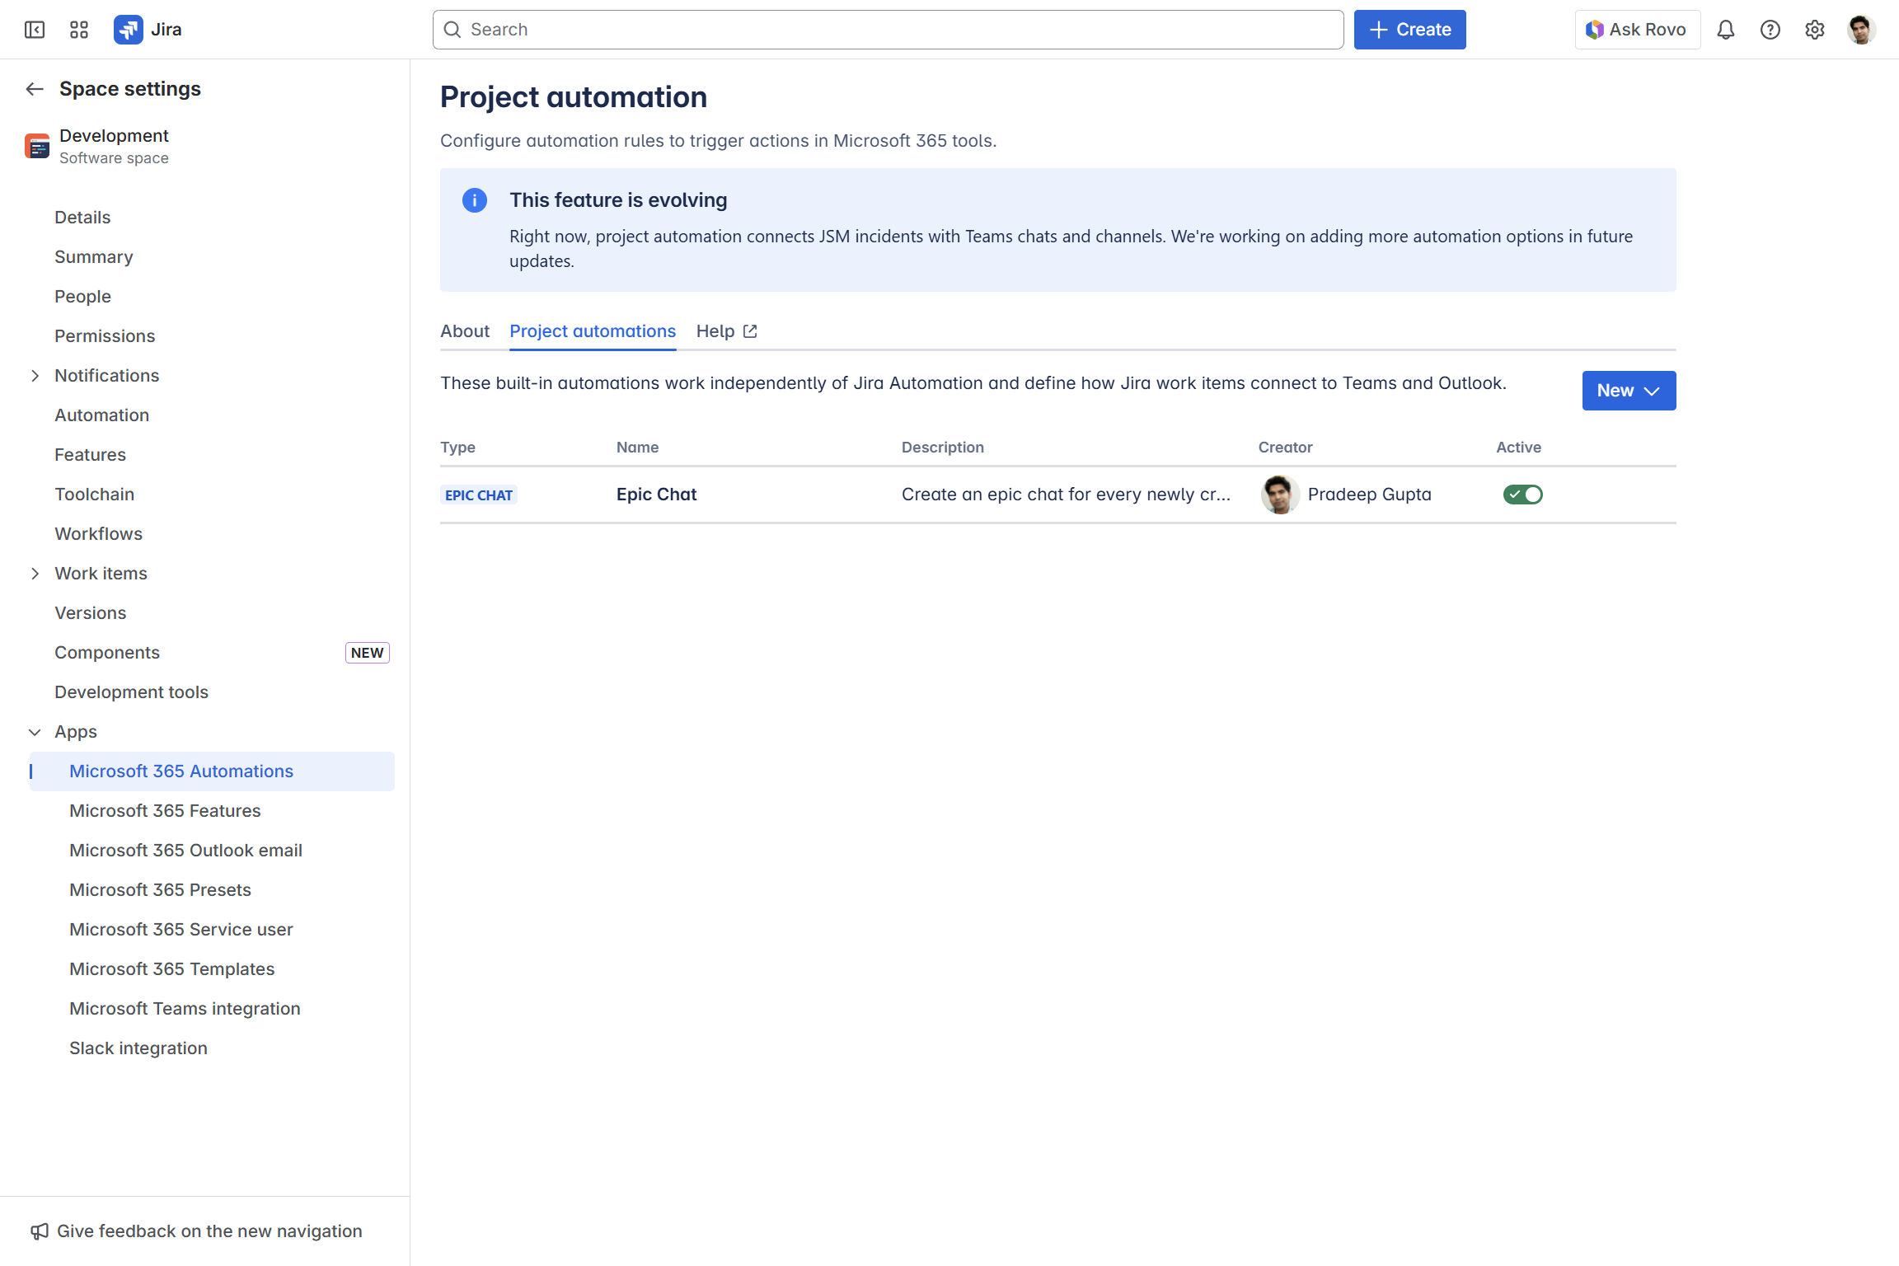Open the settings gear icon
Screen dimensions: 1899x1266
click(1814, 30)
